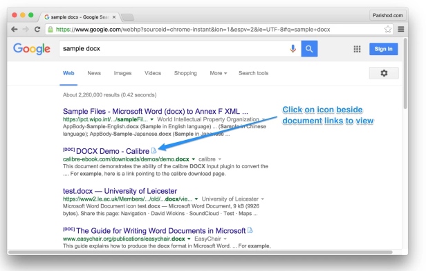Expand dropdown arrow beside EasyChair label
Viewport: 426px width, 271px height.
click(225, 239)
